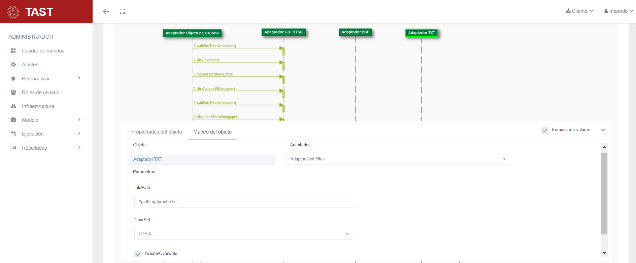636x263 pixels.
Task: Select the Mapeo del objeto tab
Action: coord(212,132)
